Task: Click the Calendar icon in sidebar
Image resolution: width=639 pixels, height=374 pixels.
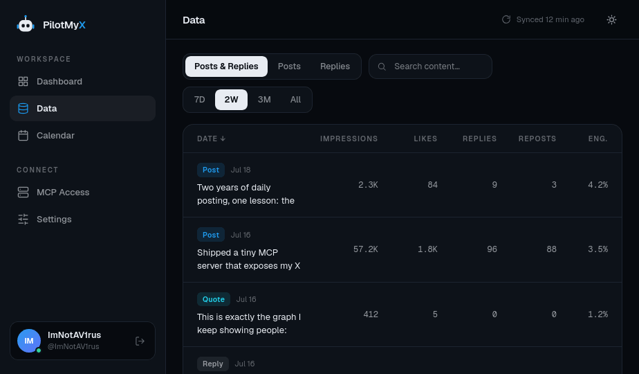Action: 24,136
